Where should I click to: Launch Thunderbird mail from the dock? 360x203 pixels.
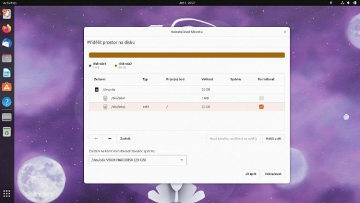[x=7, y=43]
